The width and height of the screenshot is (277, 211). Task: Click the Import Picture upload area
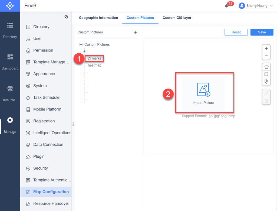click(203, 94)
